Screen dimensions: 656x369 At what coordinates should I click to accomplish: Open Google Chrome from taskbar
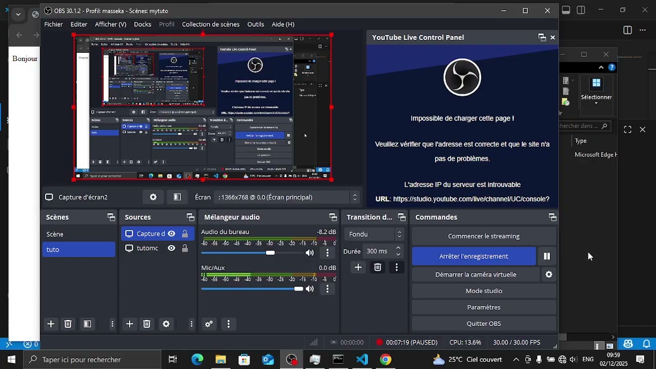point(385,360)
